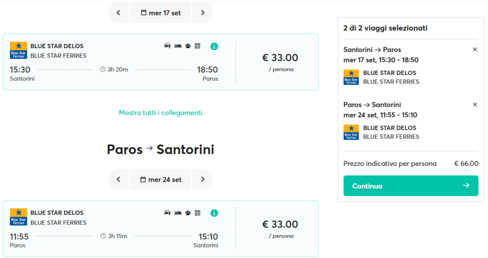This screenshot has width=488, height=258.
Task: Click the Continua button
Action: 411,186
